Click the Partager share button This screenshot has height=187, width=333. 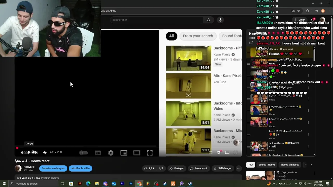pos(176,169)
